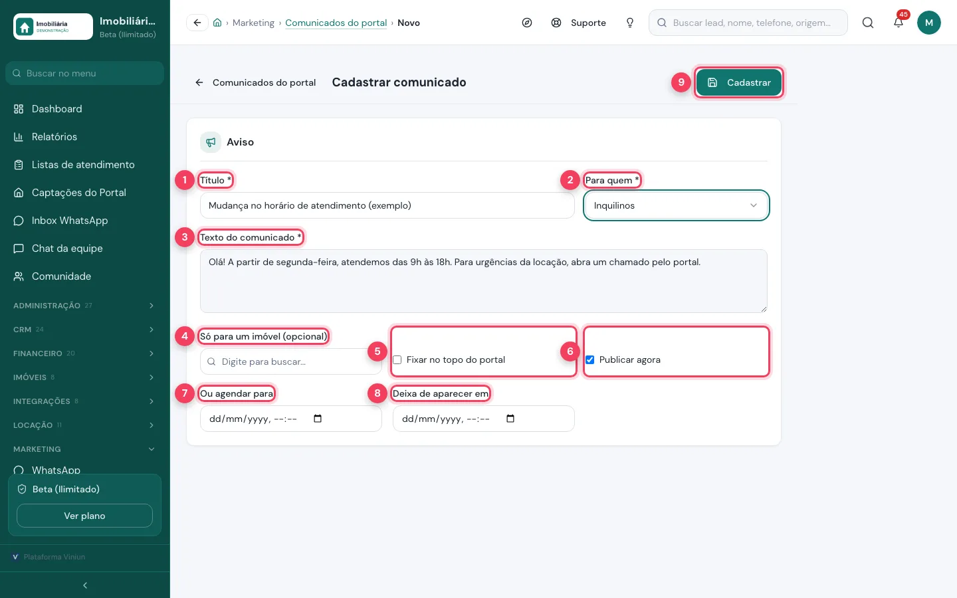Screen dimensions: 957x598
Task: Expand the Locação menu section
Action: (x=85, y=425)
